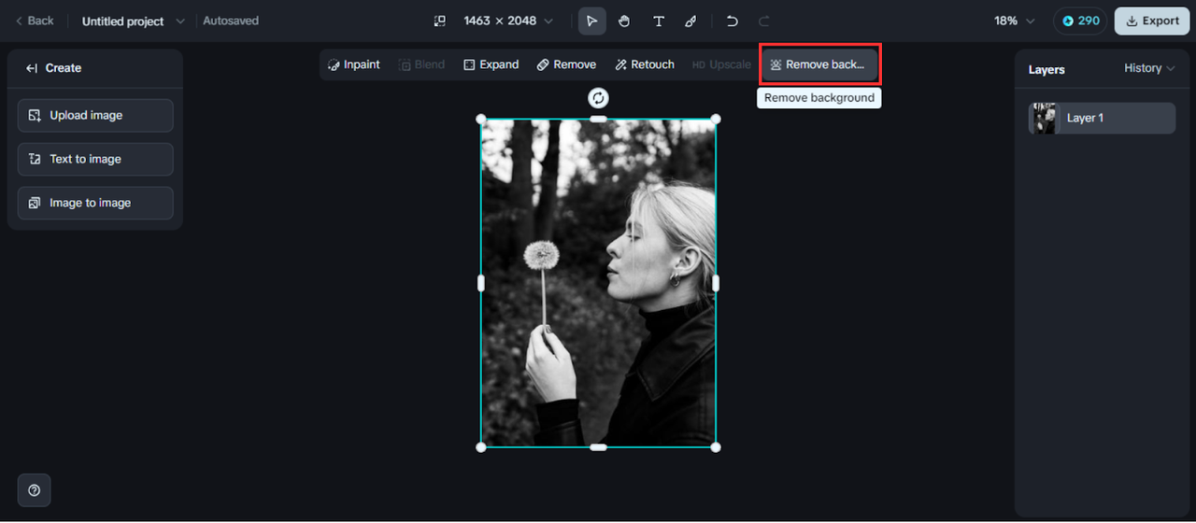
Task: Open the help question mark button
Action: point(35,490)
